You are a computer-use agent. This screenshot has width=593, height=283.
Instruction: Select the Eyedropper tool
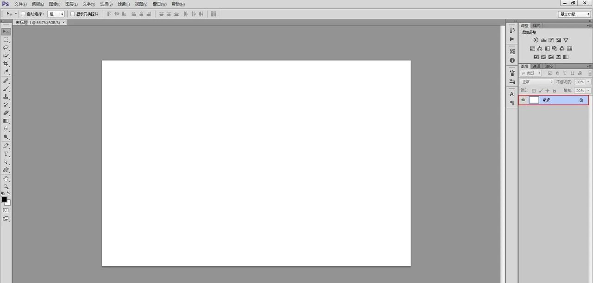pos(6,72)
